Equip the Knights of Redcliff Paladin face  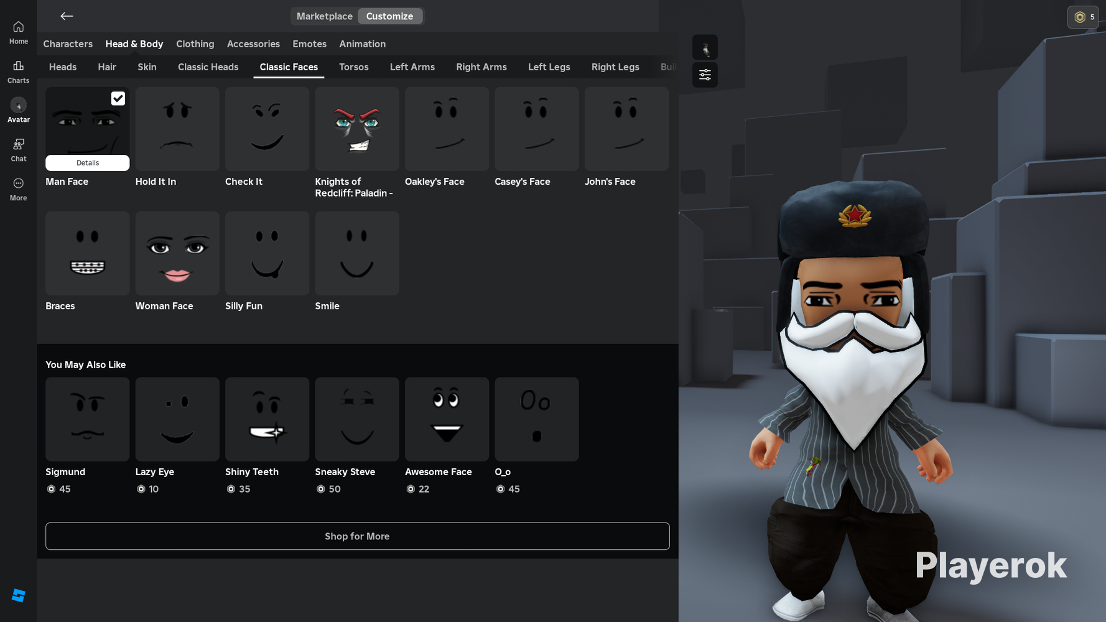[357, 129]
